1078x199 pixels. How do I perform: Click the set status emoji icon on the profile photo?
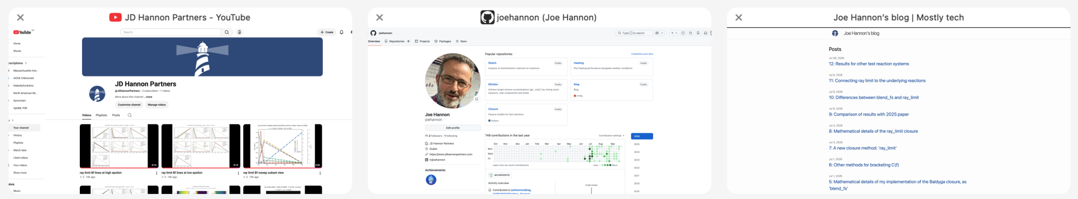point(476,99)
